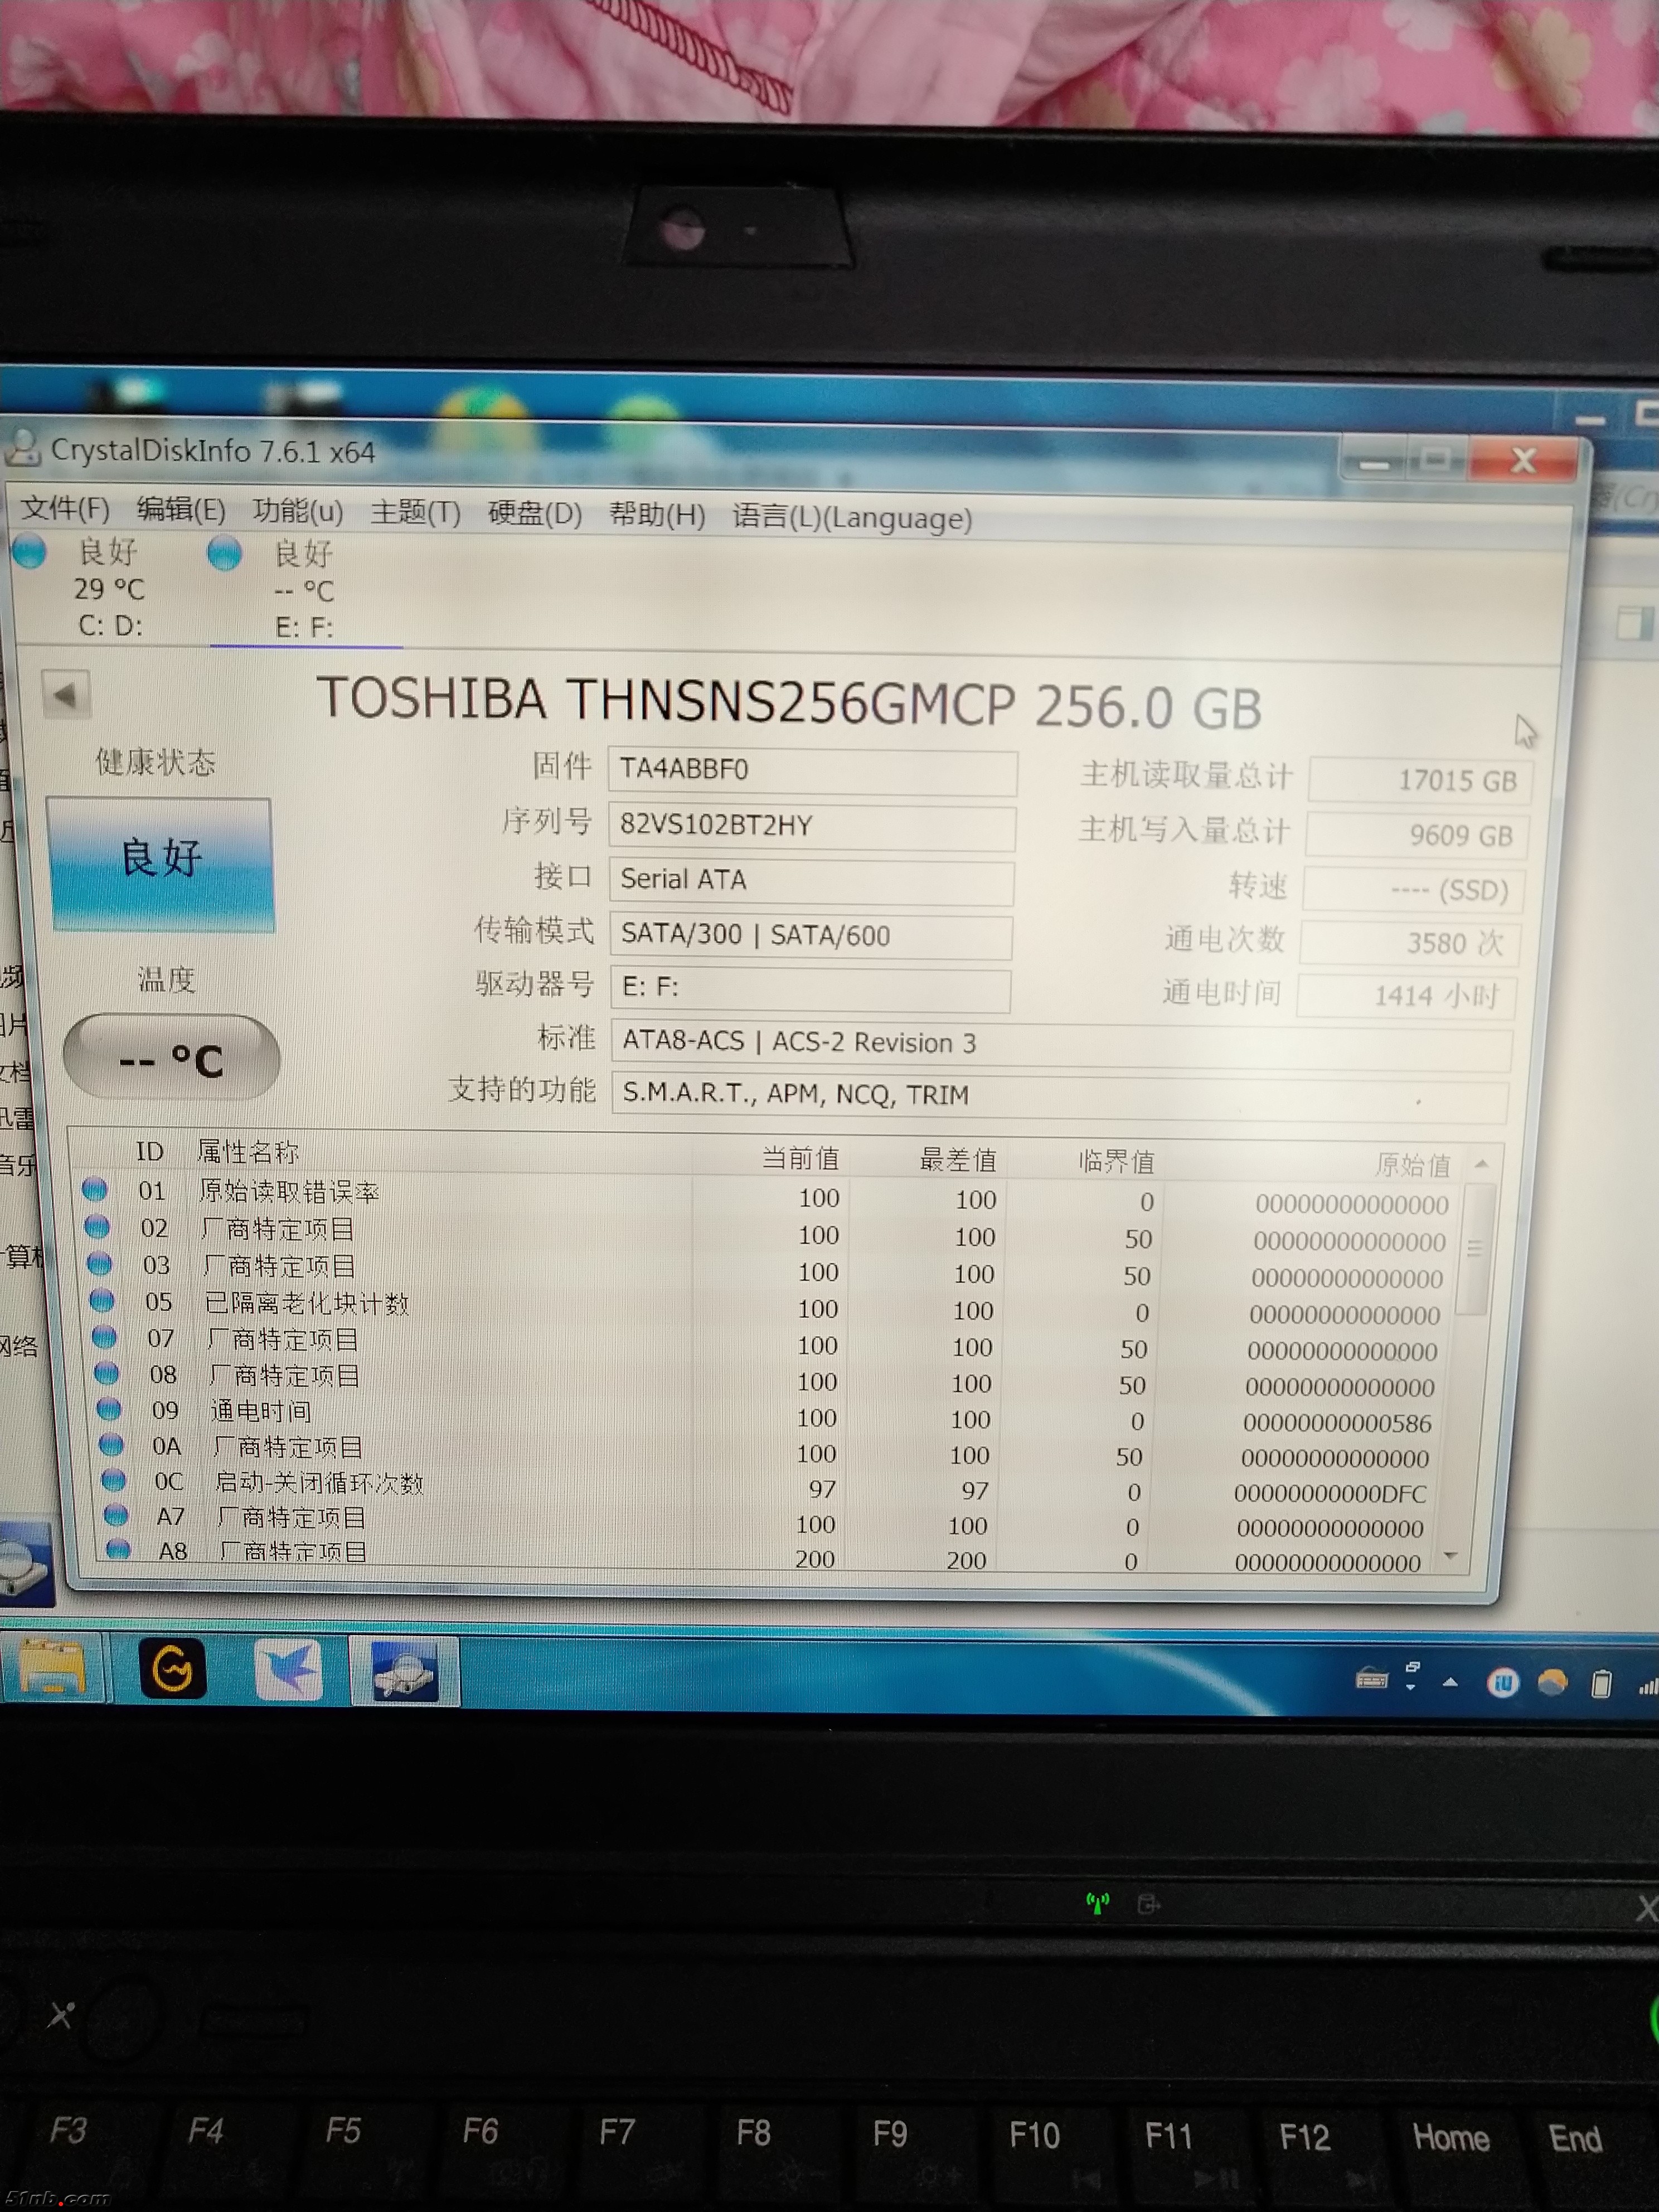Select row 0C 启动-关闭循环次数

point(770,1487)
